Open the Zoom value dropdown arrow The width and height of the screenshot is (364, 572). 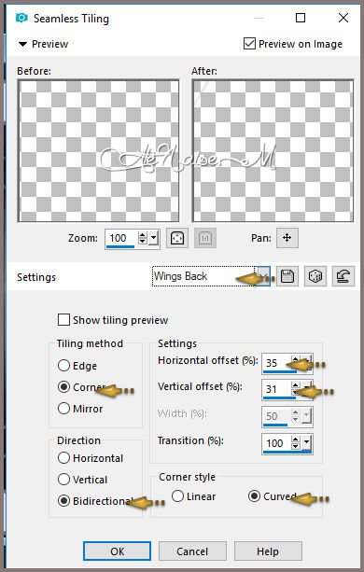pos(154,238)
